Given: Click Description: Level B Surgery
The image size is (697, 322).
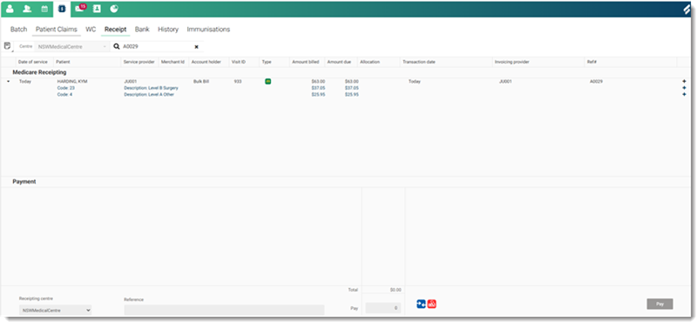Looking at the screenshot, I should coord(151,88).
